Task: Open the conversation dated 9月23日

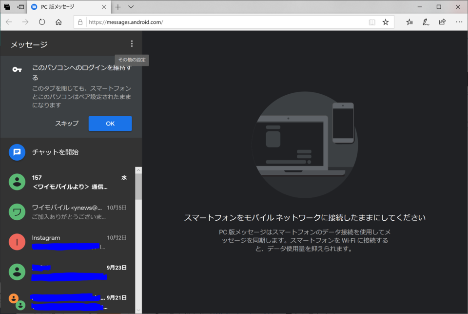Action: pos(68,272)
